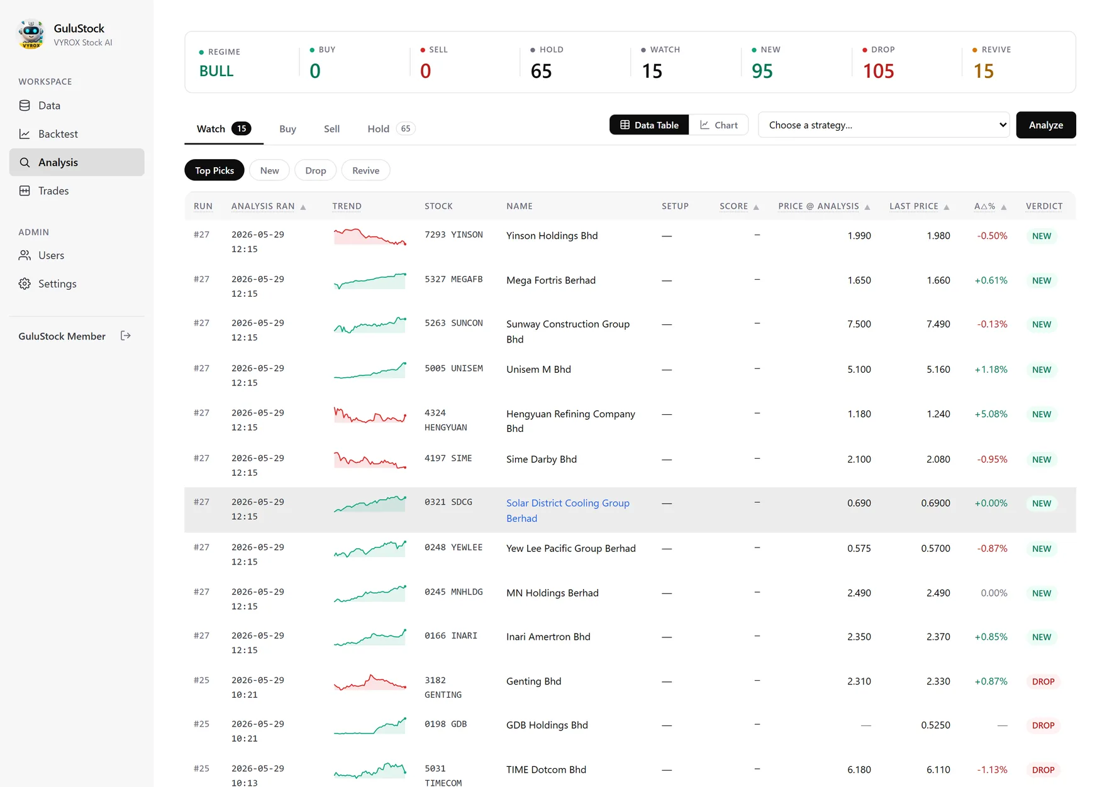Click the +5.08% change for Hengyuan
This screenshot has height=787, width=1107.
[991, 414]
